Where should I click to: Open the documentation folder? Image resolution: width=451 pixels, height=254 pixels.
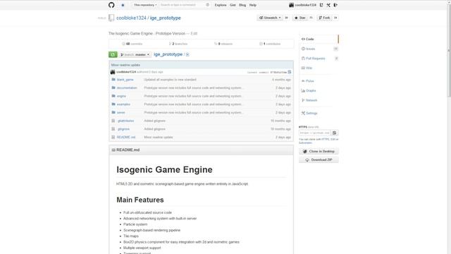[x=127, y=87]
